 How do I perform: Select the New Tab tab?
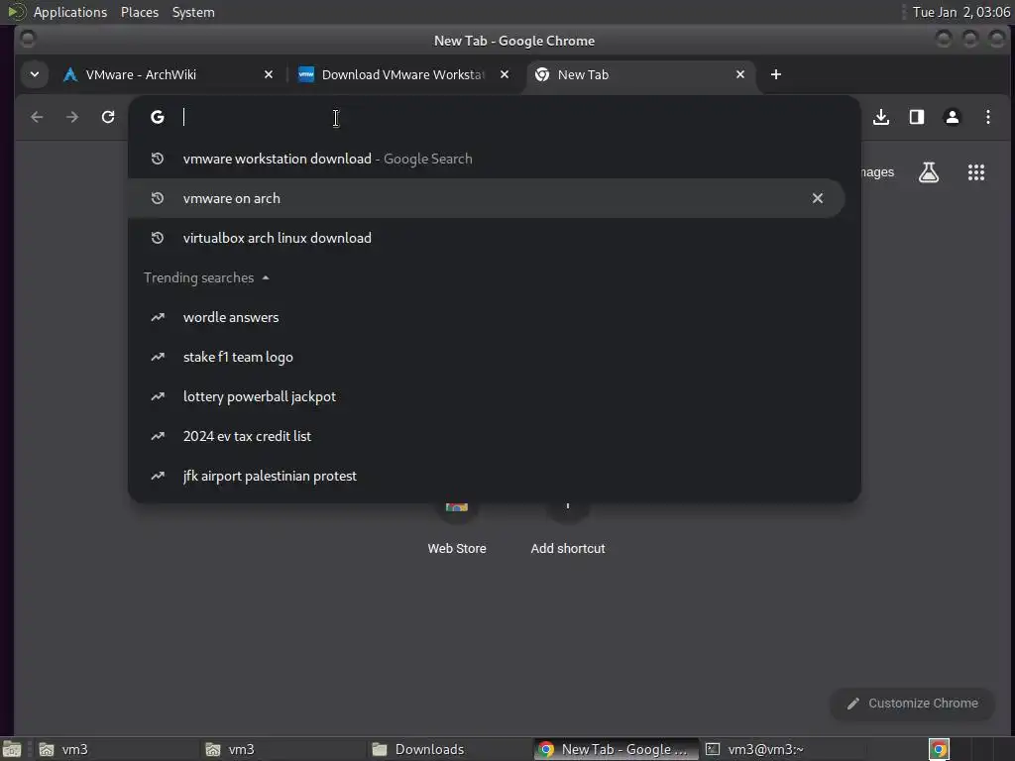[640, 74]
